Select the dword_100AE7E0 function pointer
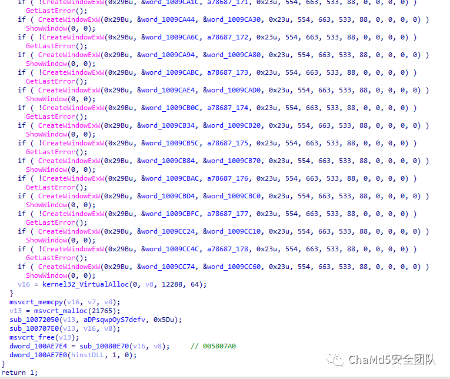450x379 pixels. click(38, 355)
